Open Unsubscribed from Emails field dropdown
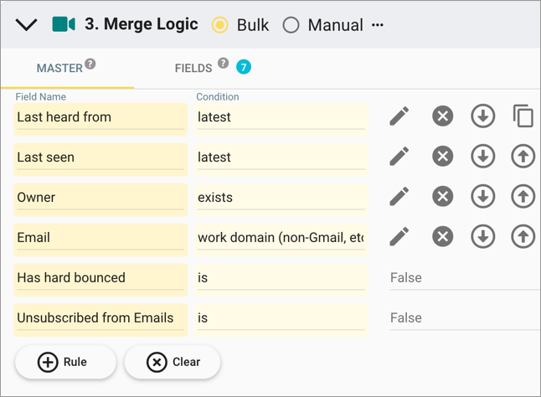 (x=100, y=320)
